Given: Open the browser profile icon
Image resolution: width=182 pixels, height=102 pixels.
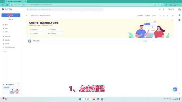Looking at the screenshot, I should click(x=175, y=5).
